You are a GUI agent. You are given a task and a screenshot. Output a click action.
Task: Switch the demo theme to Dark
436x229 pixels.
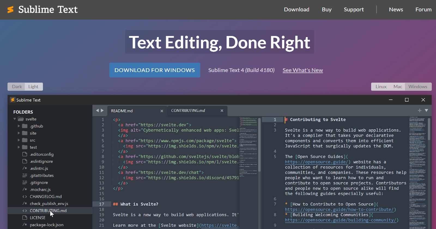pyautogui.click(x=17, y=86)
